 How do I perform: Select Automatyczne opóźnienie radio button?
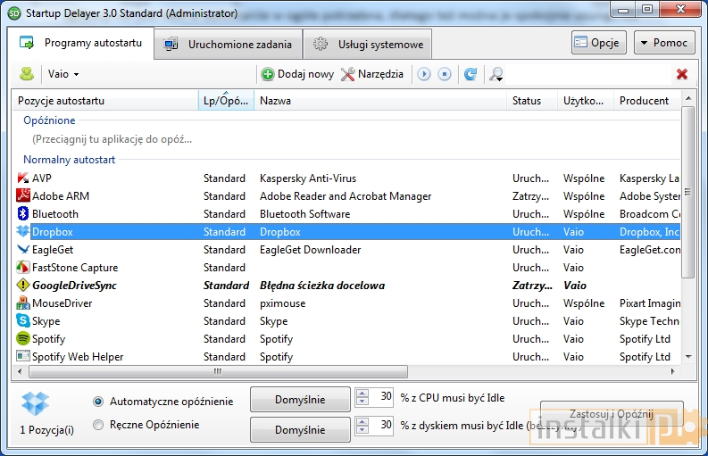tap(98, 402)
